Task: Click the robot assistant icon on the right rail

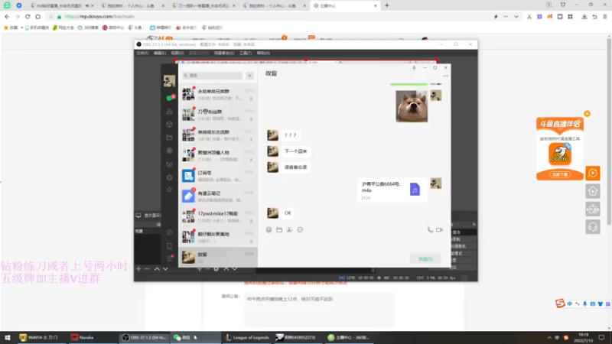Action: [x=593, y=209]
